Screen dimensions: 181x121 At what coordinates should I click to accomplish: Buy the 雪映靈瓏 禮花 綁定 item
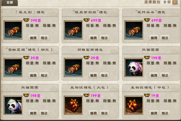33,75
